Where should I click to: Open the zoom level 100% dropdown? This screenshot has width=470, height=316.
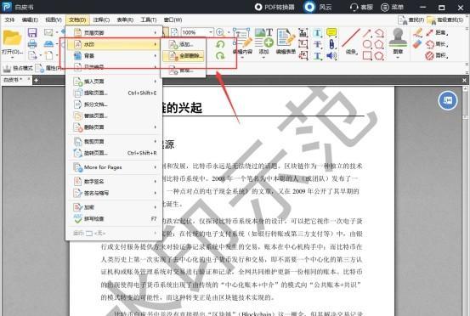click(211, 32)
